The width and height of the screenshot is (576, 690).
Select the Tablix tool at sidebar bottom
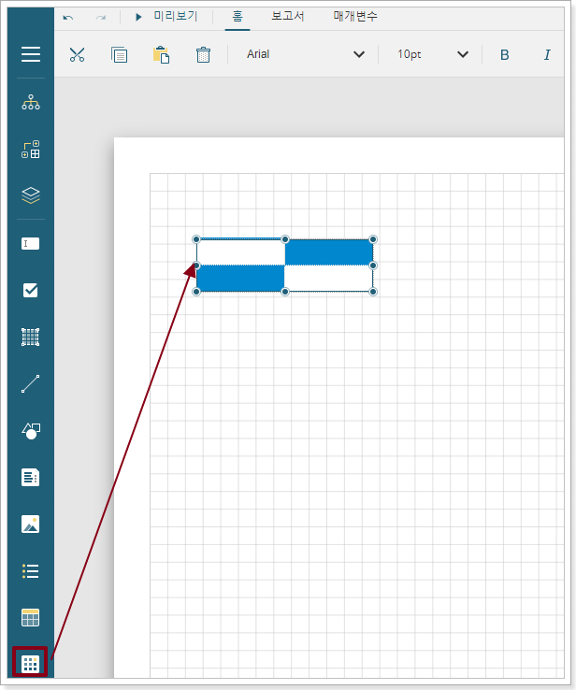[31, 664]
